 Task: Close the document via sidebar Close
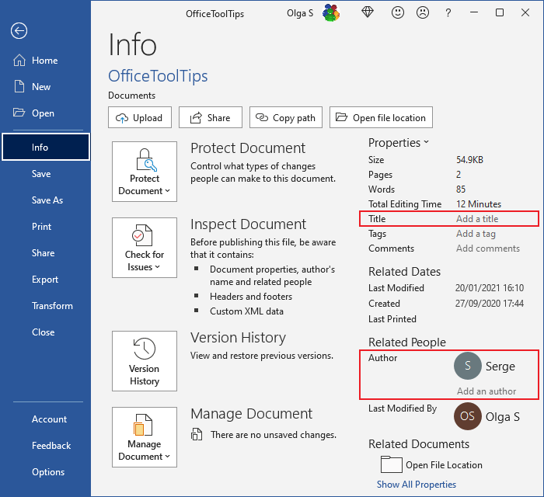tap(44, 332)
